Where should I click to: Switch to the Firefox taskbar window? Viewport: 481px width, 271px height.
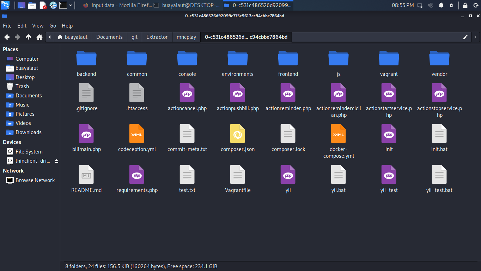pyautogui.click(x=117, y=5)
